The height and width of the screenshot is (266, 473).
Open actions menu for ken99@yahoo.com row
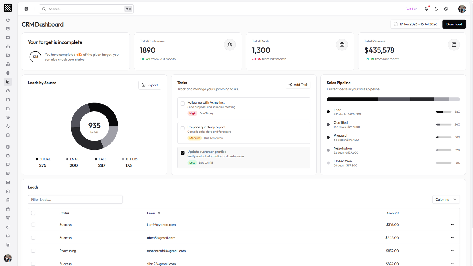[453, 225]
